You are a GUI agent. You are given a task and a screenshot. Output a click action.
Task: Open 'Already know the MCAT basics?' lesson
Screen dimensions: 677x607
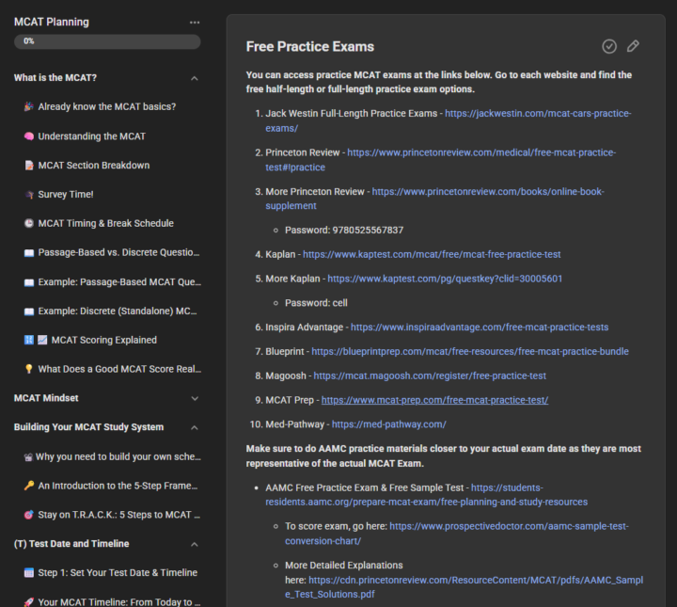[x=106, y=107]
